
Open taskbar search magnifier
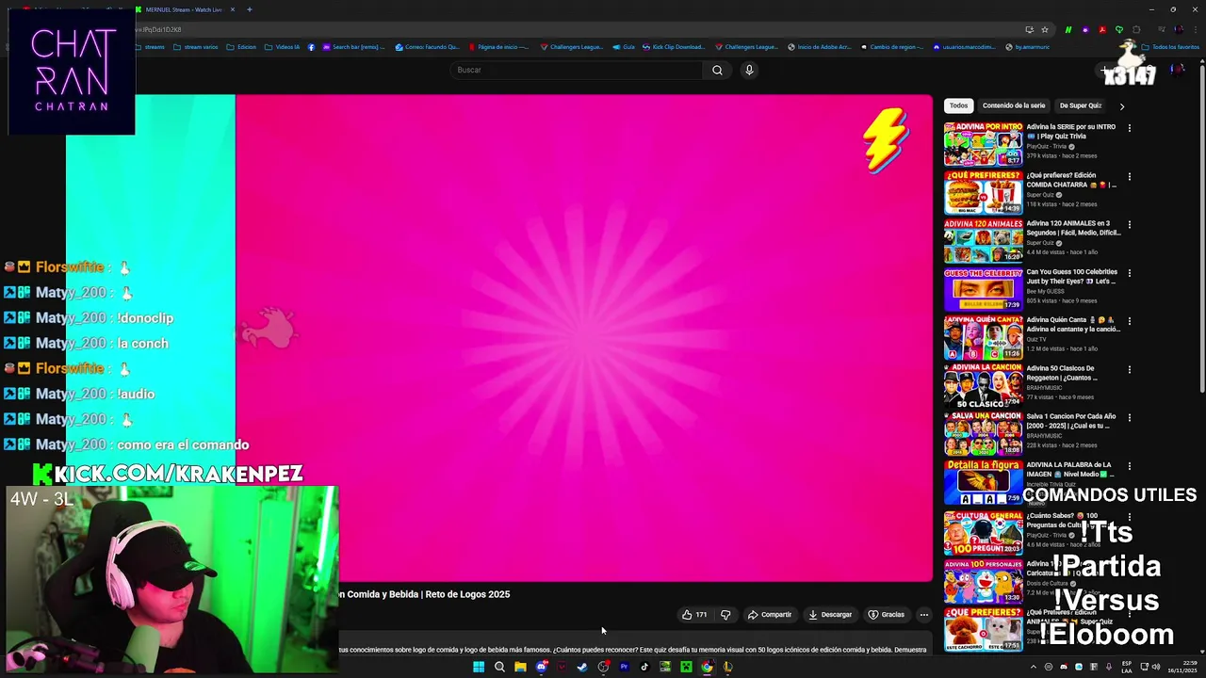[x=499, y=667]
